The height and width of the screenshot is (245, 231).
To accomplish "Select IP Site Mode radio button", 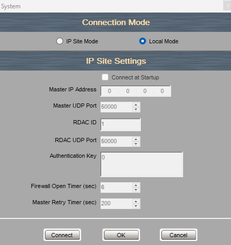I will click(x=59, y=41).
